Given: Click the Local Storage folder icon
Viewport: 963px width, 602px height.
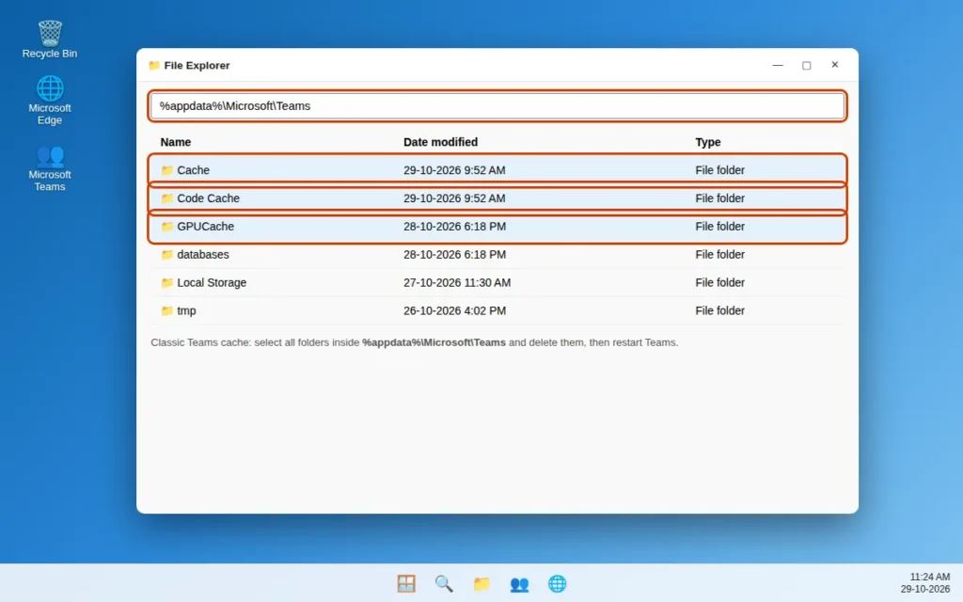Looking at the screenshot, I should 167,282.
